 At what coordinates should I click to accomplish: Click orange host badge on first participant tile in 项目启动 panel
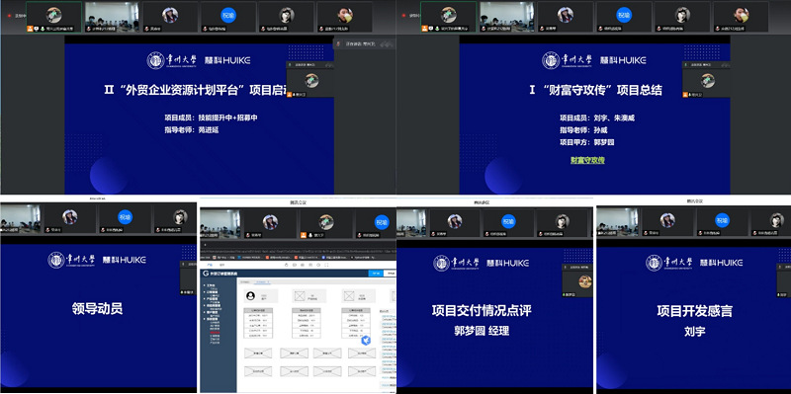click(30, 29)
